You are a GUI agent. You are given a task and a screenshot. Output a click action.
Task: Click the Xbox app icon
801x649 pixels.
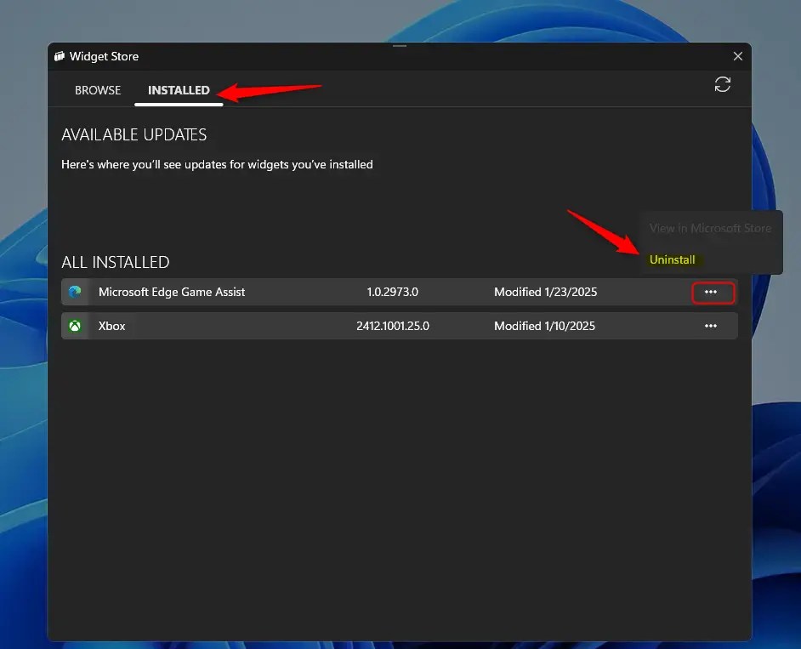75,326
